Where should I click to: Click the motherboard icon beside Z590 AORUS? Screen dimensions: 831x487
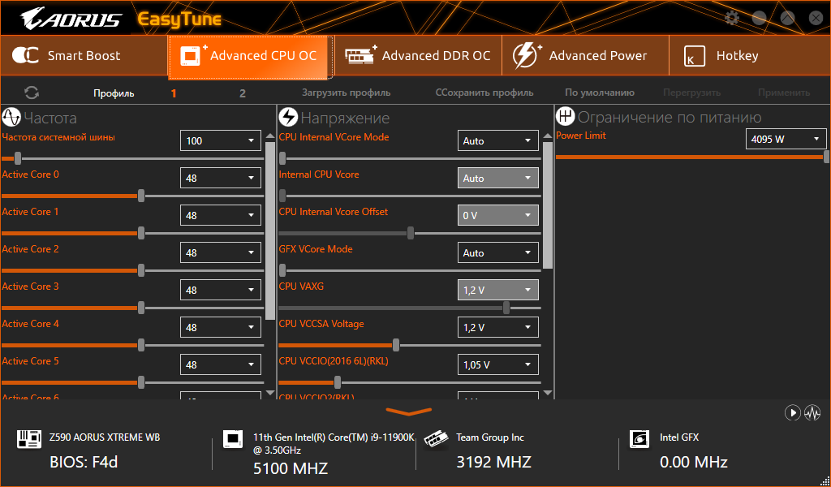pos(29,439)
